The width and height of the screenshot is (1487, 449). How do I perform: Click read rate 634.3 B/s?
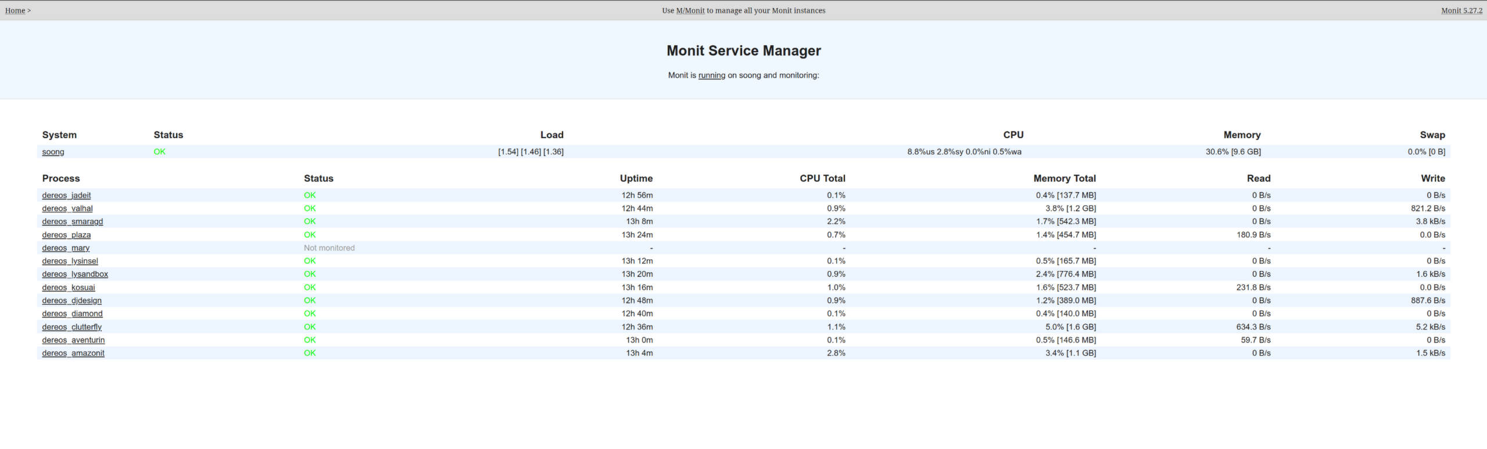[x=1253, y=327]
